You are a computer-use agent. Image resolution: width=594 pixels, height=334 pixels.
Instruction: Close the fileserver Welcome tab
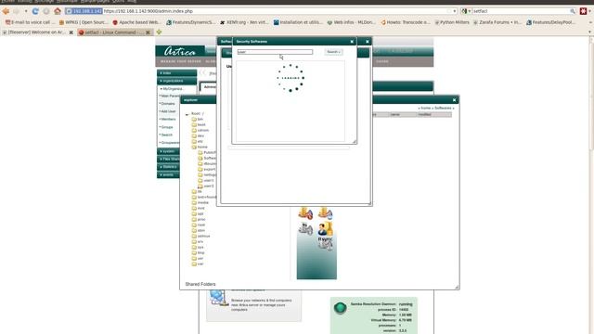[71, 32]
